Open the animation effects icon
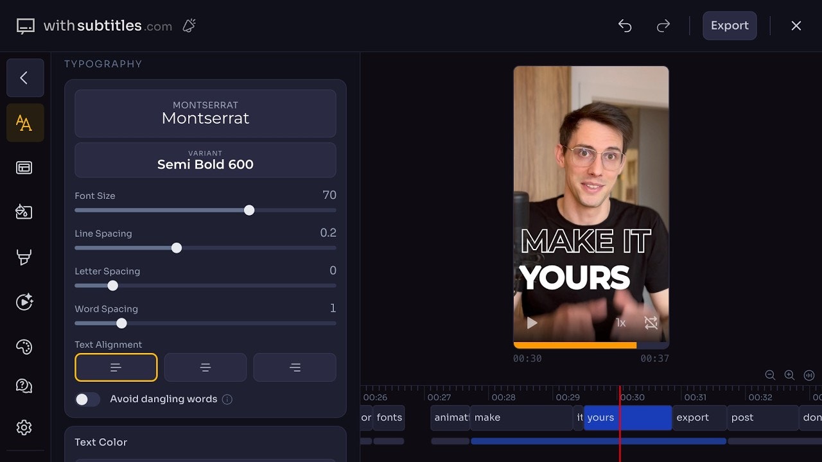The width and height of the screenshot is (822, 462). pyautogui.click(x=24, y=302)
